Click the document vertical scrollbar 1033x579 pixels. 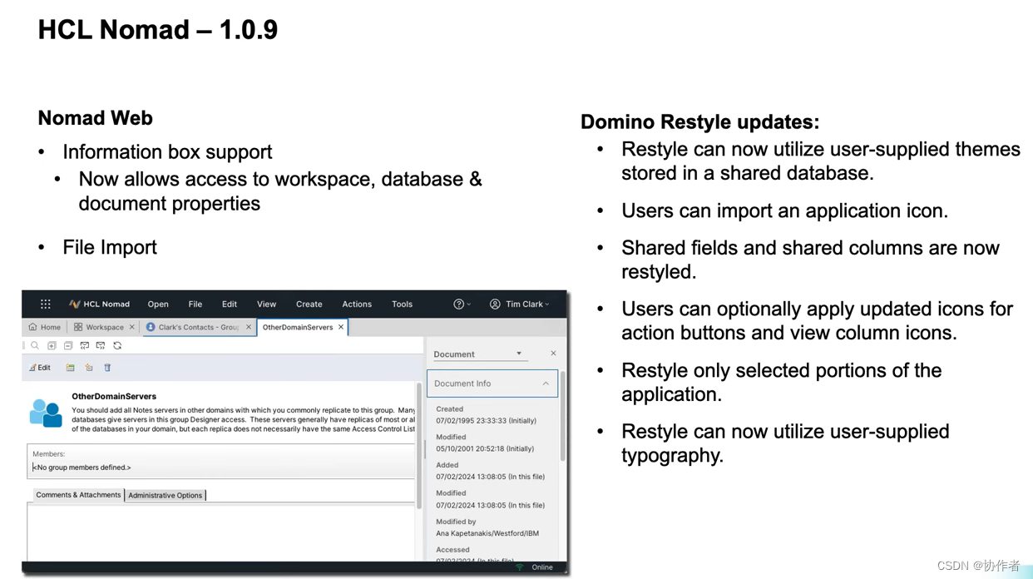(x=419, y=445)
